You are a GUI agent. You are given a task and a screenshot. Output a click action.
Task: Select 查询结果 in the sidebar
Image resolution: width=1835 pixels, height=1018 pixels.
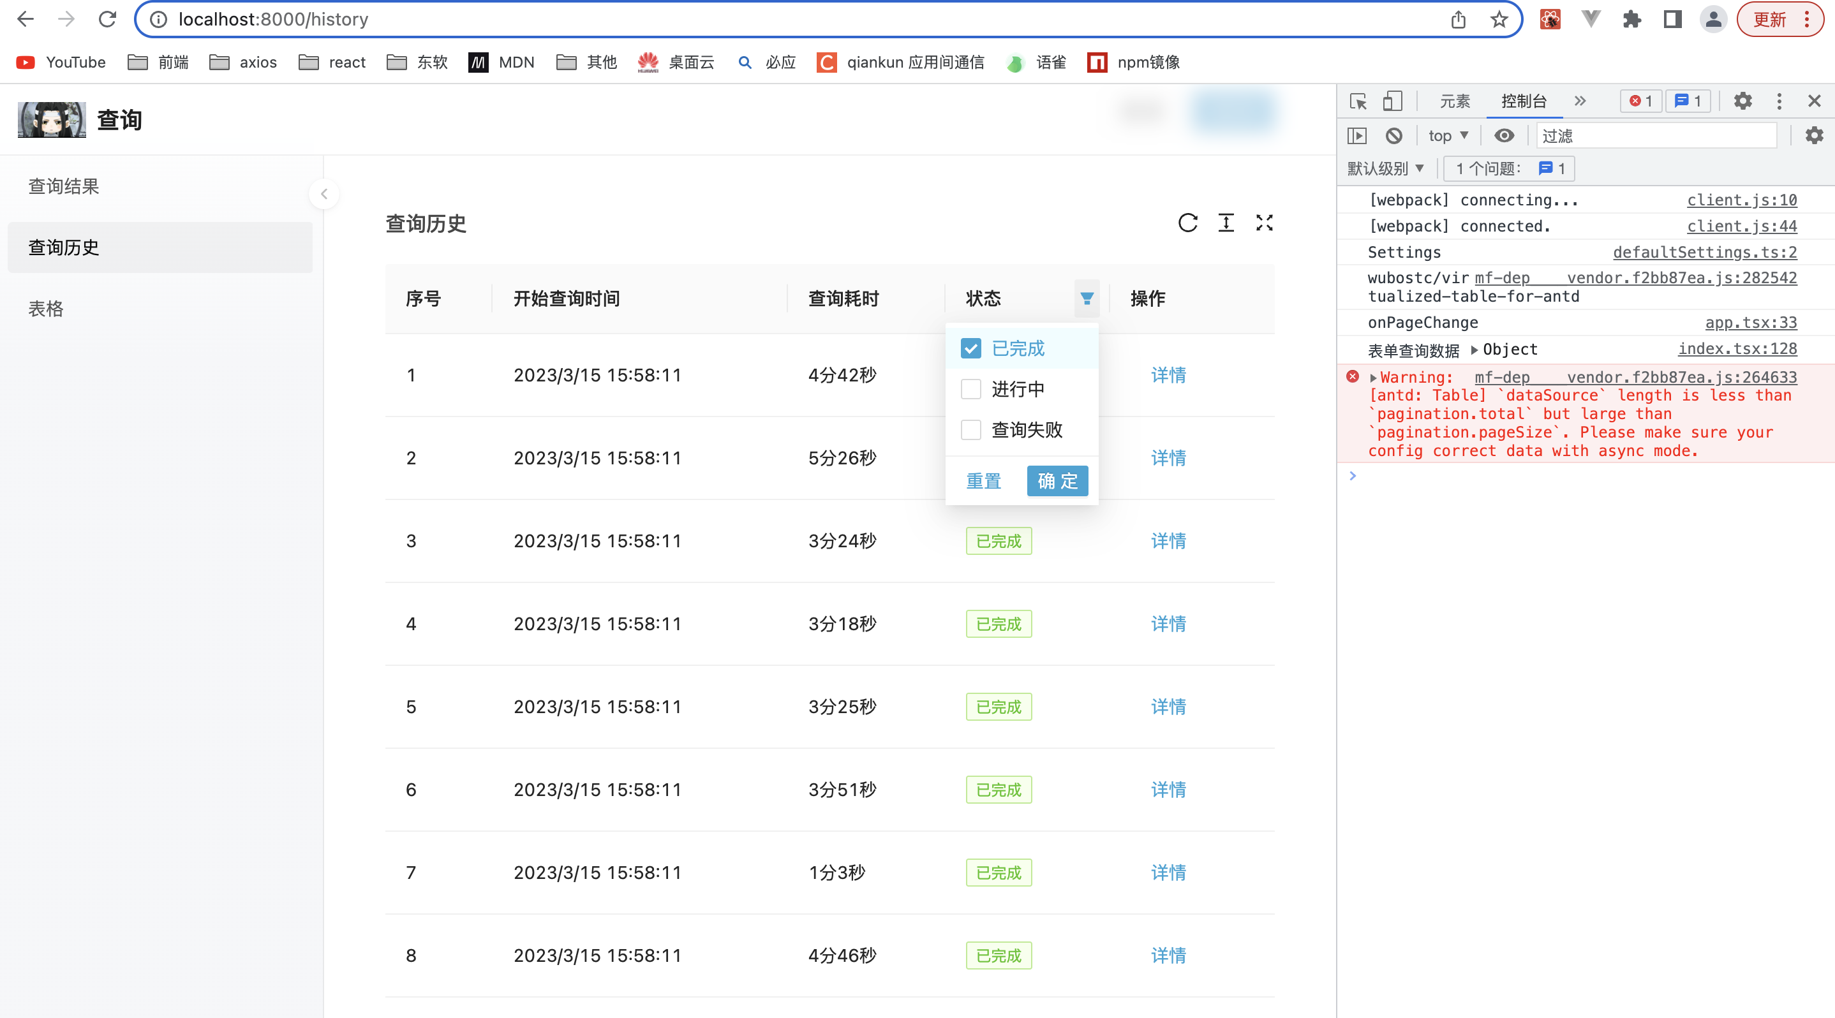point(63,186)
